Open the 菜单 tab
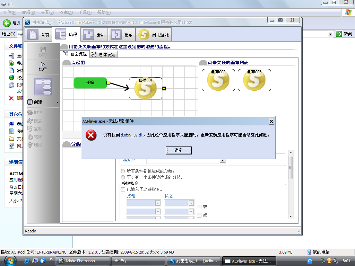This screenshot has height=266, width=355. pos(122,35)
